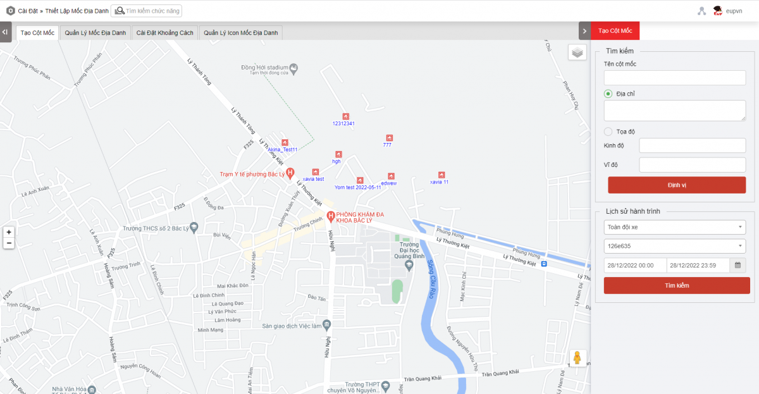759x394 pixels.
Task: Click the eupvn username
Action: tap(734, 11)
